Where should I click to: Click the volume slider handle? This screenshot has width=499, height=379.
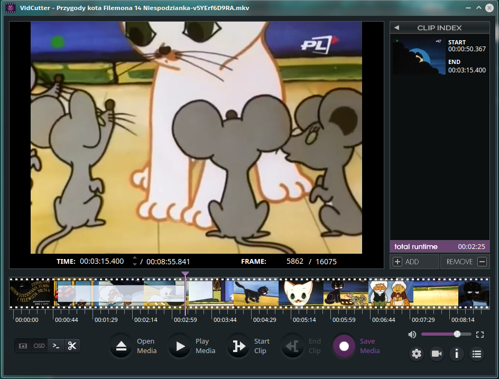point(457,334)
